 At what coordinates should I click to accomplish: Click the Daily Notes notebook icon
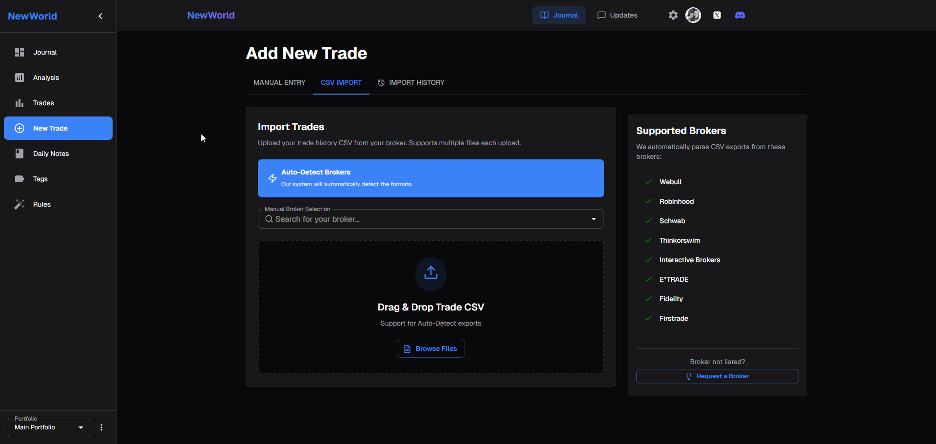[19, 154]
